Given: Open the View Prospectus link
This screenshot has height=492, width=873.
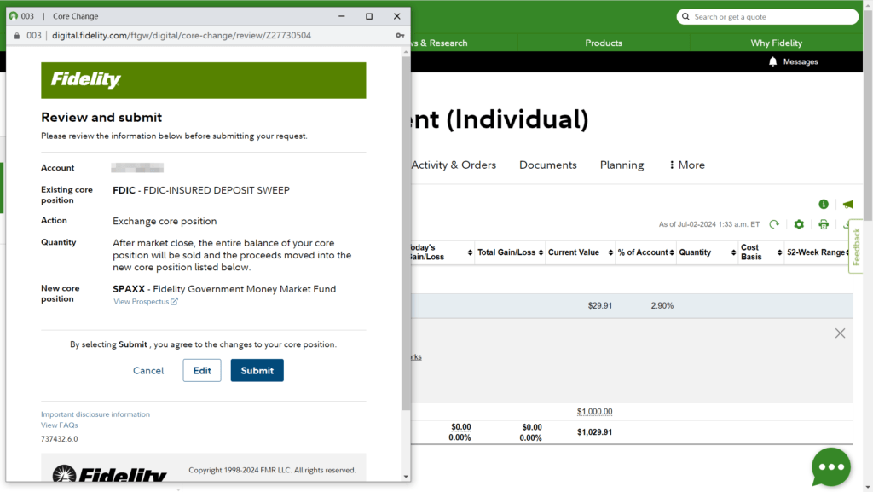Looking at the screenshot, I should [x=145, y=302].
